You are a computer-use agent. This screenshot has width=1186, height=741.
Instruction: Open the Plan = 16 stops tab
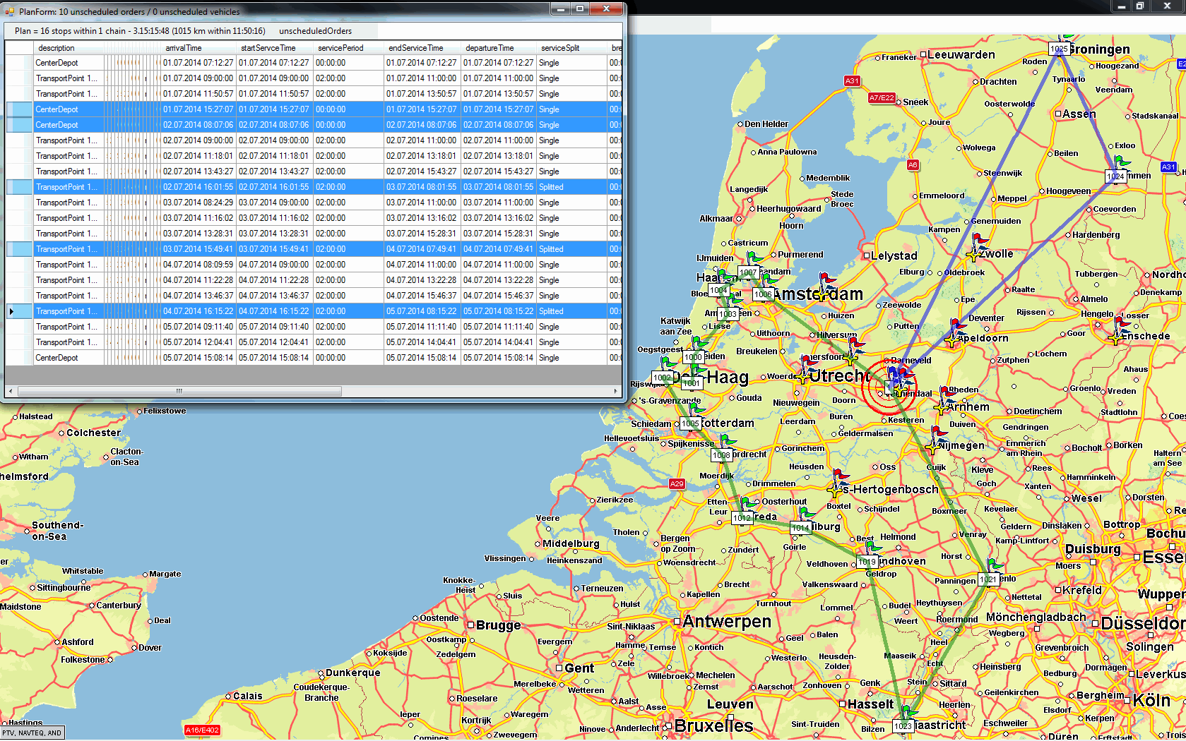[140, 31]
